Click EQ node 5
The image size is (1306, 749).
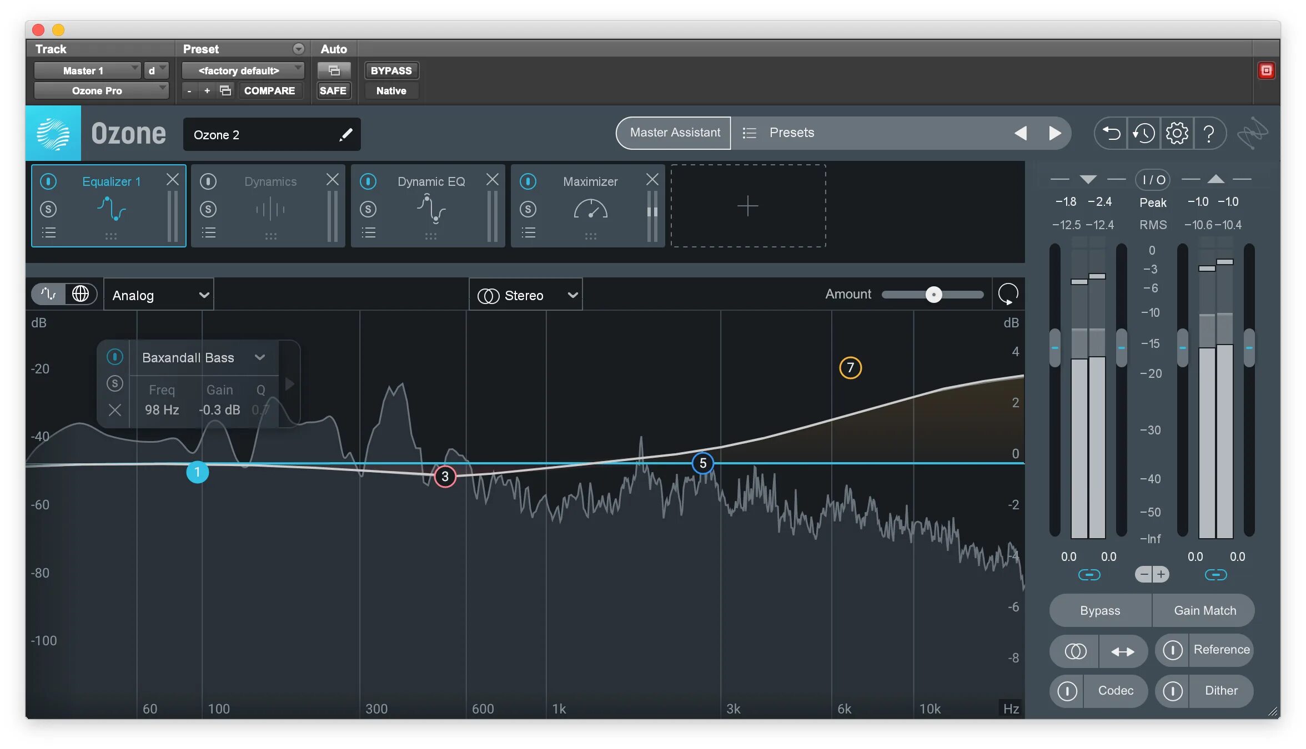click(x=703, y=463)
